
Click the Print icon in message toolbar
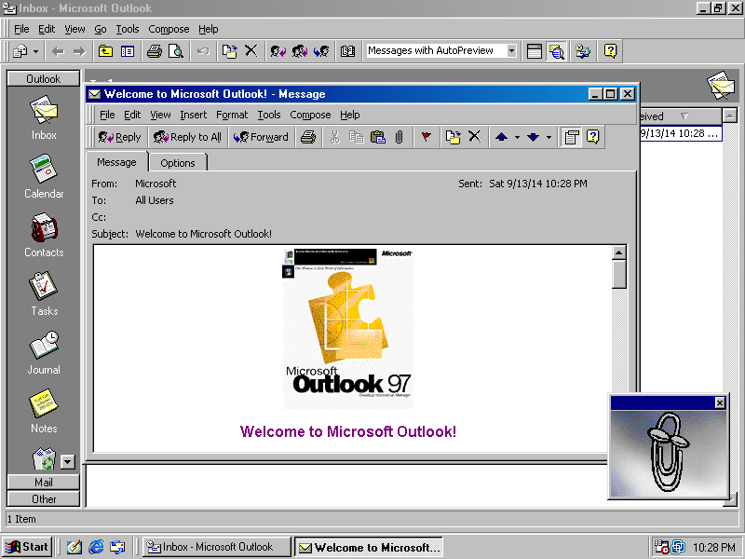pos(308,137)
